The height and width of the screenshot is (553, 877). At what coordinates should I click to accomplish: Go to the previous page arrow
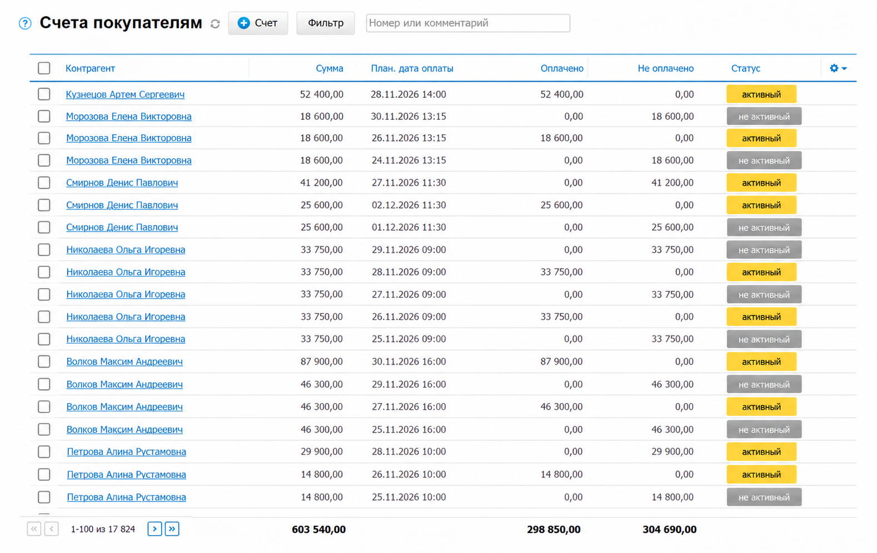pos(52,529)
